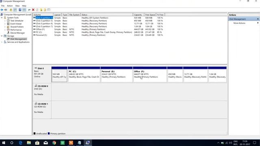The width and height of the screenshot is (260, 146).
Task: Sort by the Layout column header
Action: (x=57, y=15)
